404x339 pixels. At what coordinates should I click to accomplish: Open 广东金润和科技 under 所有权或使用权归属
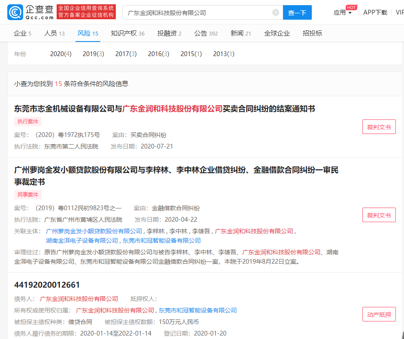click(x=115, y=310)
